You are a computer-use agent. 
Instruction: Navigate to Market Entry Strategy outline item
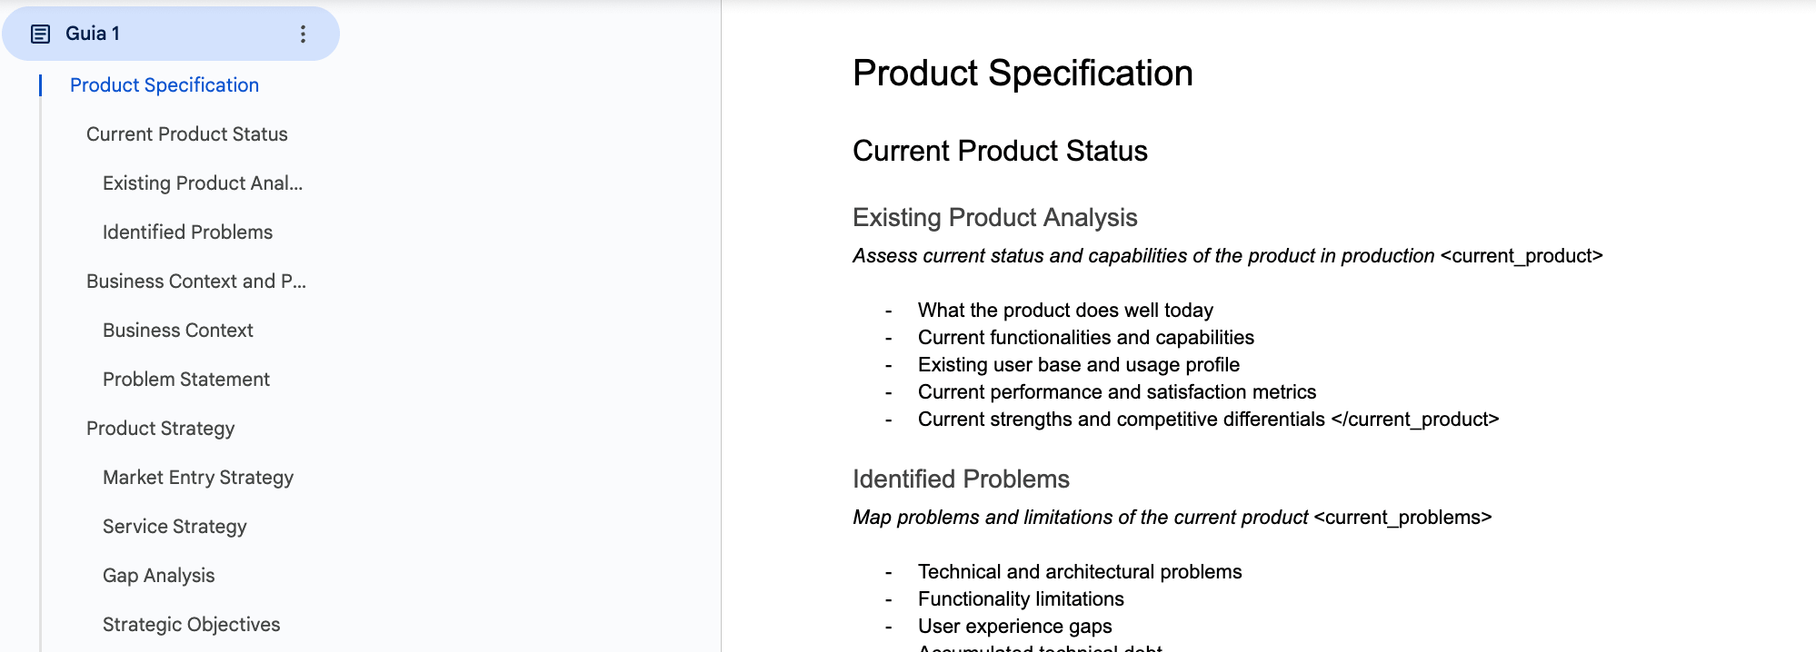pyautogui.click(x=198, y=478)
